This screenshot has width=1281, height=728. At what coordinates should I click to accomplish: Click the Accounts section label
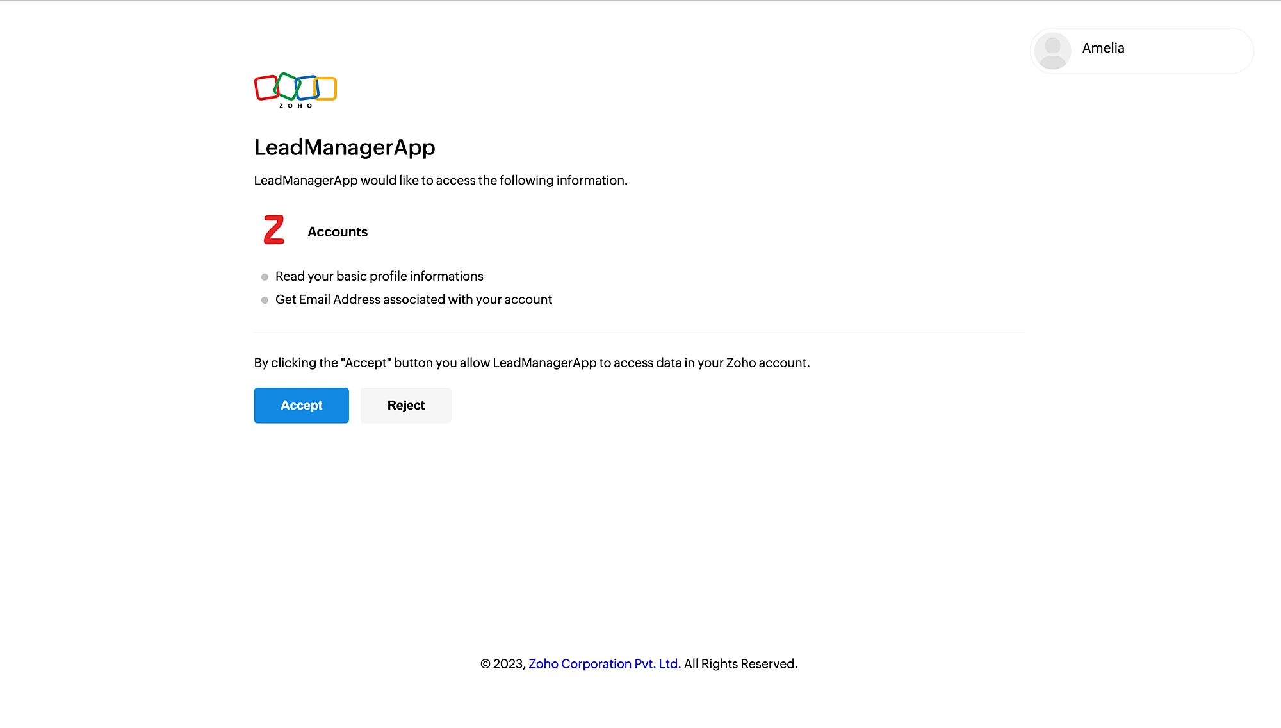coord(338,232)
